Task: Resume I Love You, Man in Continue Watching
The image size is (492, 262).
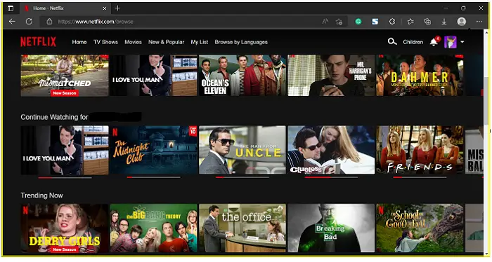Action: [65, 150]
